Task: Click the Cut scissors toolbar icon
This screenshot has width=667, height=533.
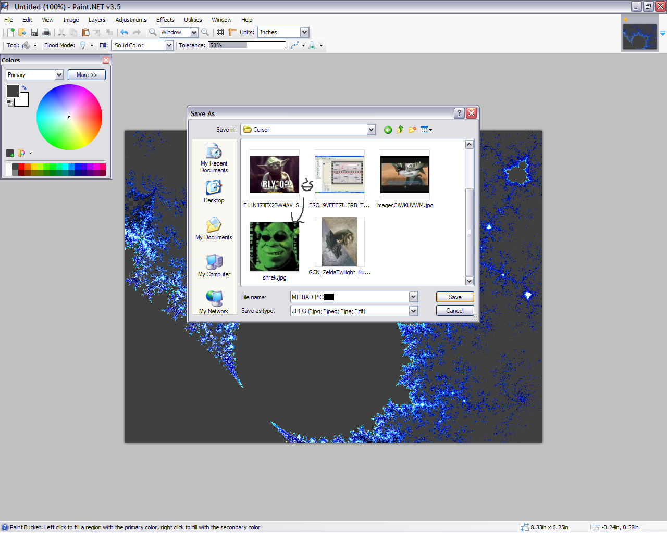Action: [61, 32]
